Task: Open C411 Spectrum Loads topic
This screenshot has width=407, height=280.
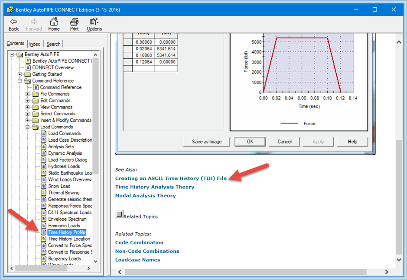Action: pos(70,213)
